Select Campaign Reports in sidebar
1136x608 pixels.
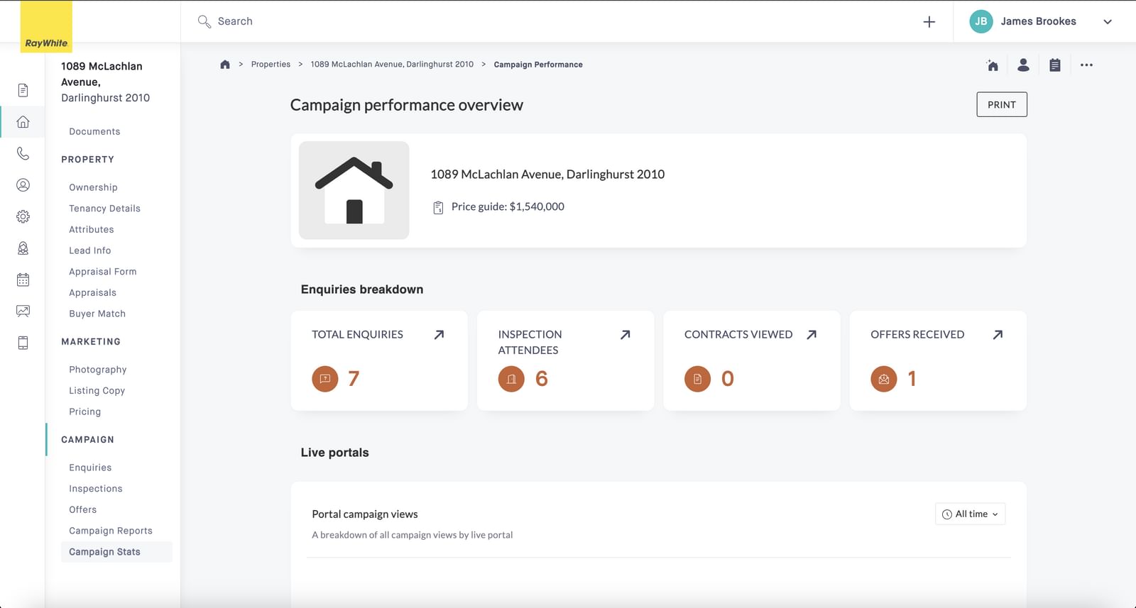tap(111, 531)
